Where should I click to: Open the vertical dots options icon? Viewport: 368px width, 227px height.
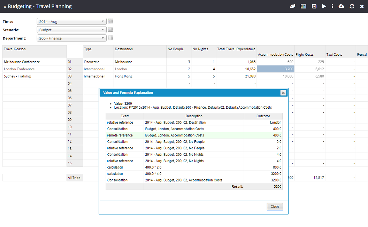(x=332, y=6)
